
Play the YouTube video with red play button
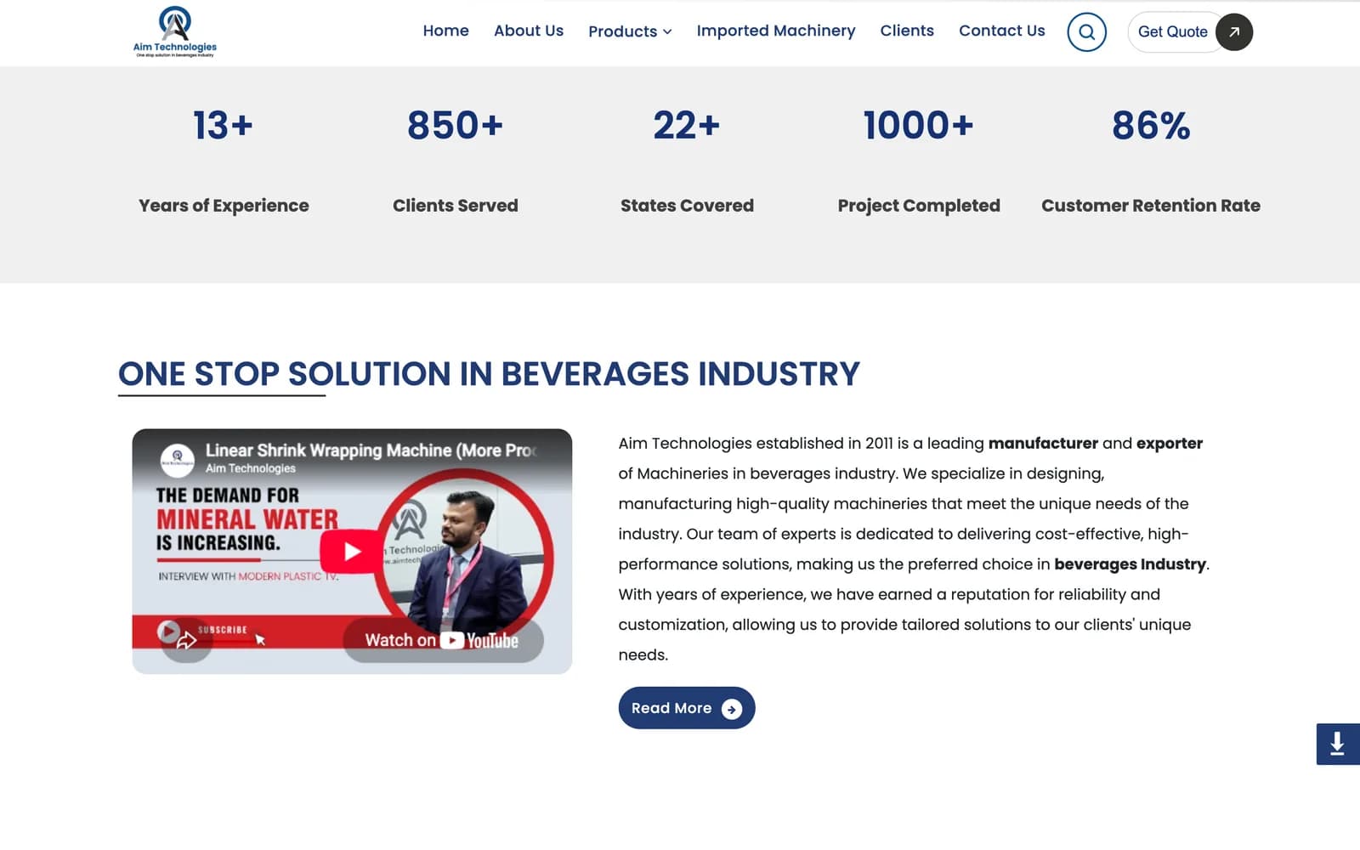coord(352,552)
